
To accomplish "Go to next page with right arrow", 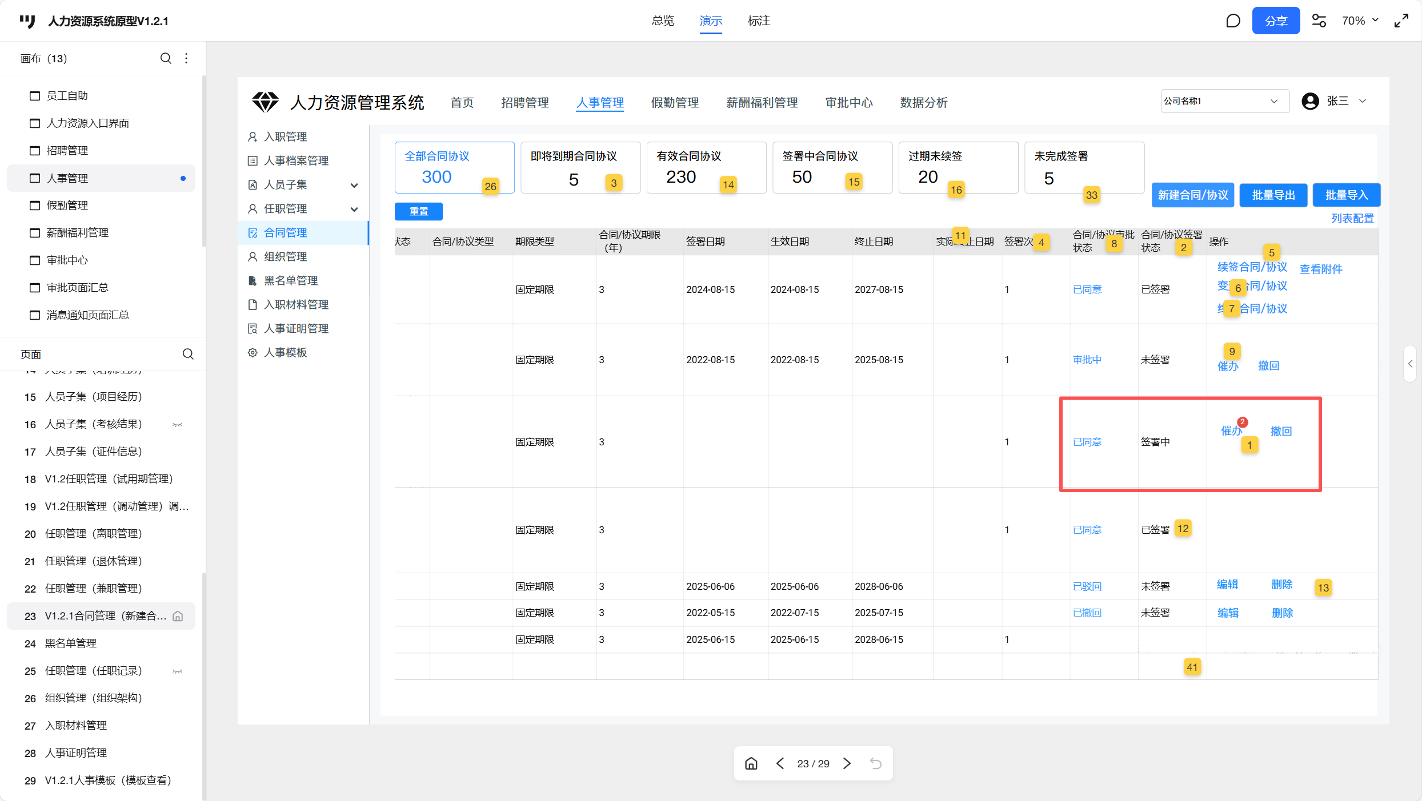I will pos(847,763).
